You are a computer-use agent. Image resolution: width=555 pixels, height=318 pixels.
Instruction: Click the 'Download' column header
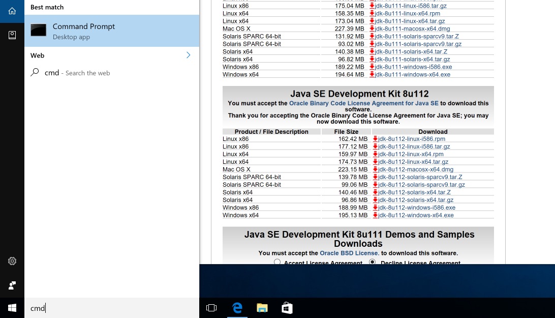(x=433, y=132)
